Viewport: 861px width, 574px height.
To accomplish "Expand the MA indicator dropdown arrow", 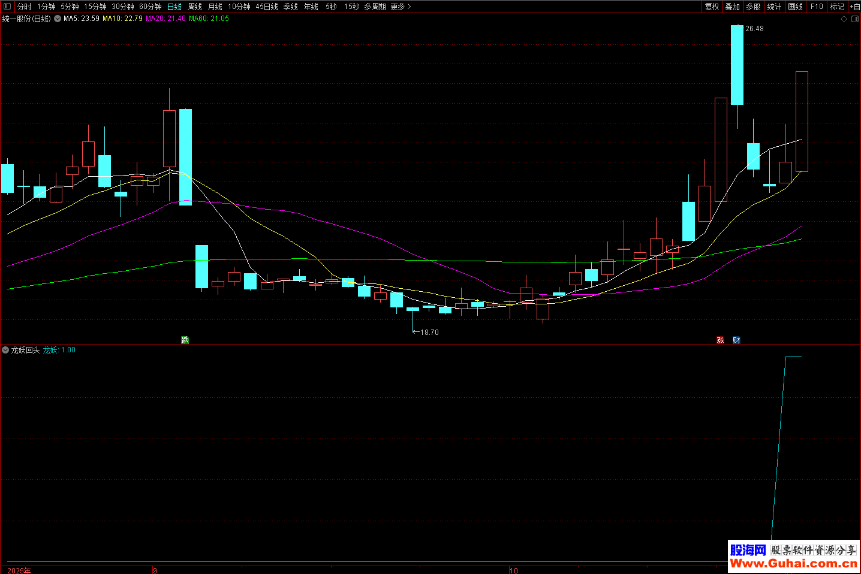I will pos(58,19).
